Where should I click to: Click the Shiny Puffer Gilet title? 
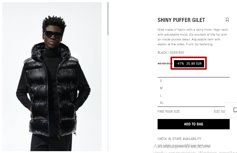pyautogui.click(x=181, y=20)
